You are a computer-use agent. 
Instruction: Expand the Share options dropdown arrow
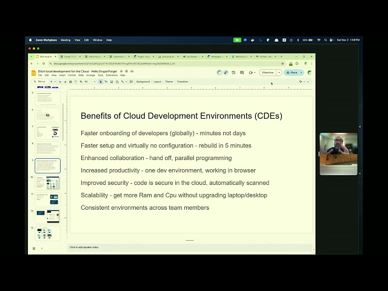[x=301, y=73]
